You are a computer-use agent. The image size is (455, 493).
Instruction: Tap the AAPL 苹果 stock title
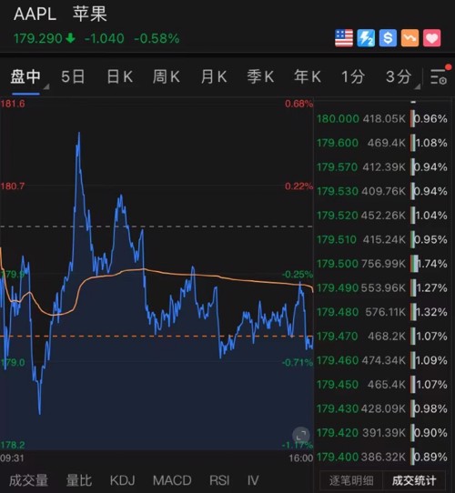coord(60,15)
